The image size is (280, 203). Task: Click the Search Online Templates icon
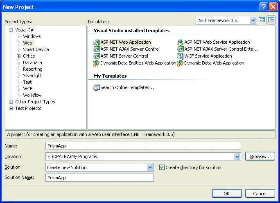click(x=97, y=87)
